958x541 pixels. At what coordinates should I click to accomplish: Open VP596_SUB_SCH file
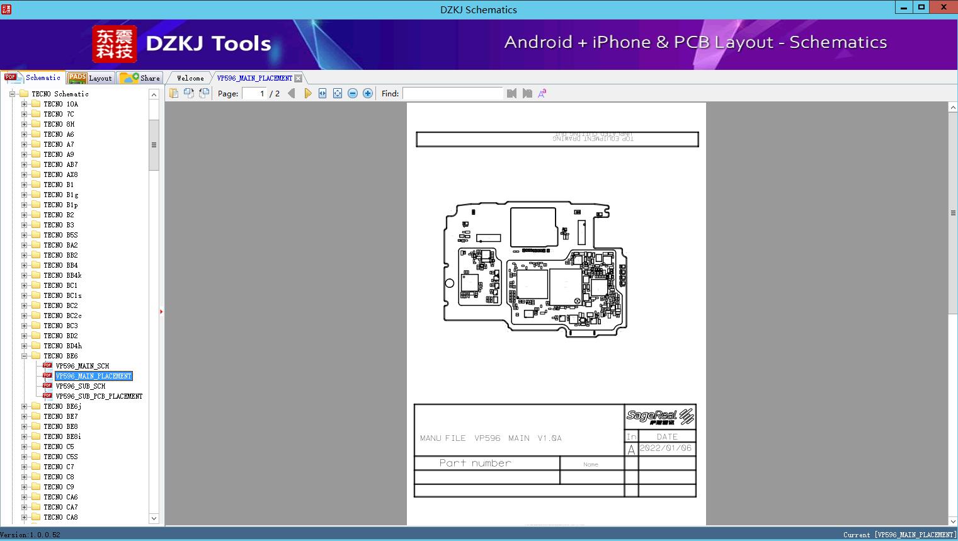[80, 386]
